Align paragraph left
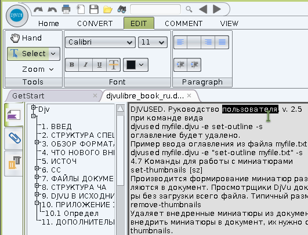 180,42
